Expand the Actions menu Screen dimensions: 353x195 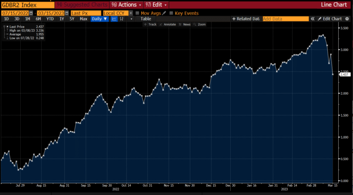pos(126,5)
